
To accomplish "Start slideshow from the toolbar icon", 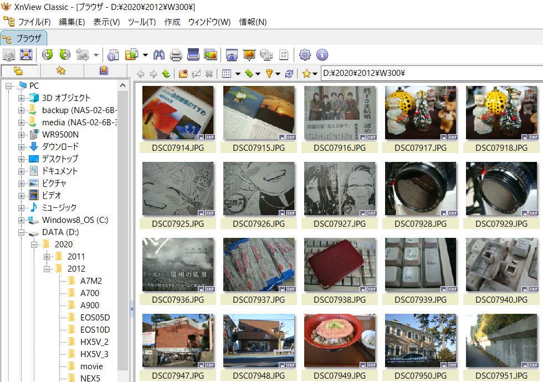I will tap(249, 55).
